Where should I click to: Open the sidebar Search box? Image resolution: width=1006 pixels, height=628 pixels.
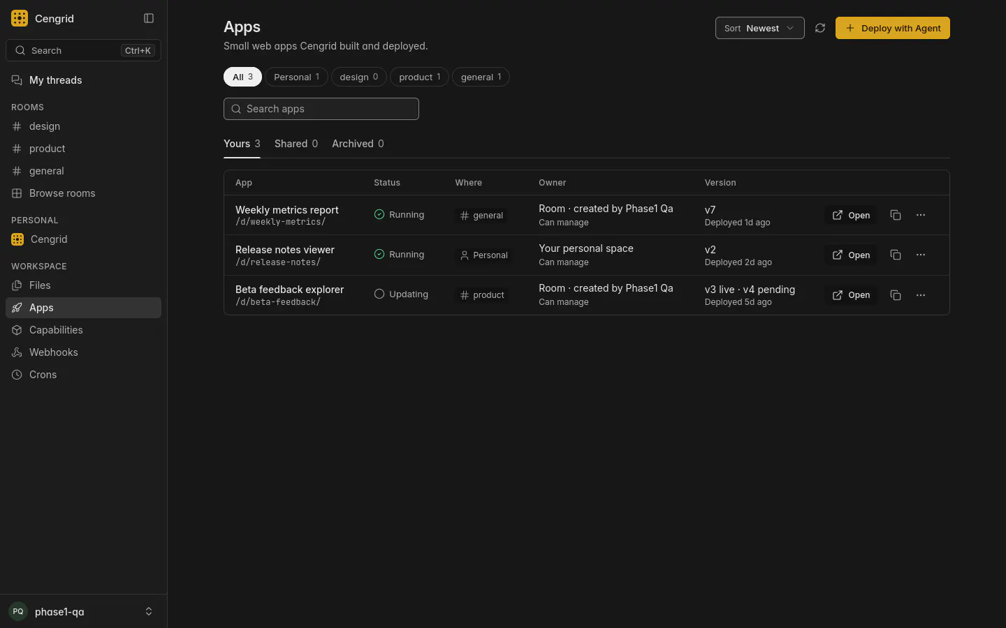84,50
